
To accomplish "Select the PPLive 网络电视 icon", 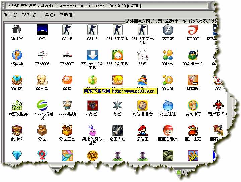I will (x=93, y=55).
